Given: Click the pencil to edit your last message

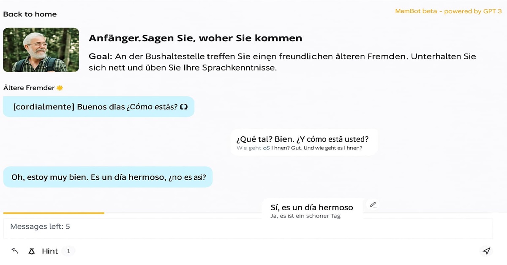Looking at the screenshot, I should tap(373, 204).
